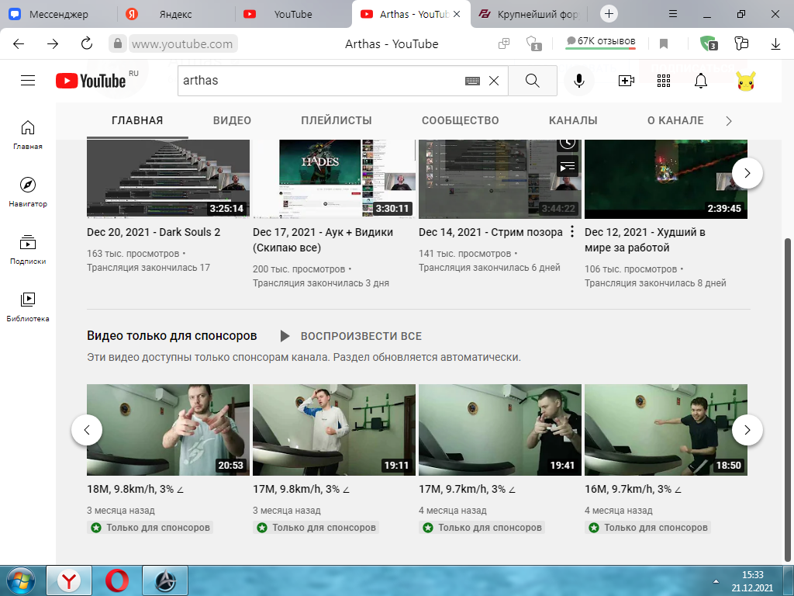Open options menu for Стрим позора video
Viewport: 794px width, 596px height.
coord(572,231)
